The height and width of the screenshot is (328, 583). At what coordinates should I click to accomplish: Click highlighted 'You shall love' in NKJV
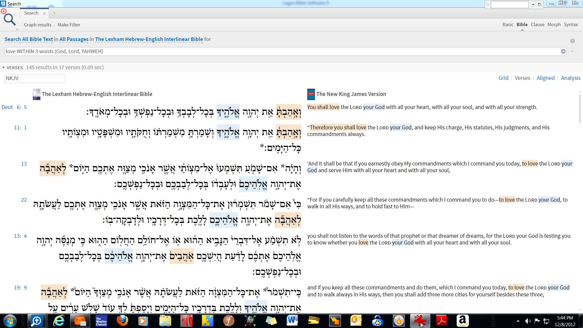[323, 107]
